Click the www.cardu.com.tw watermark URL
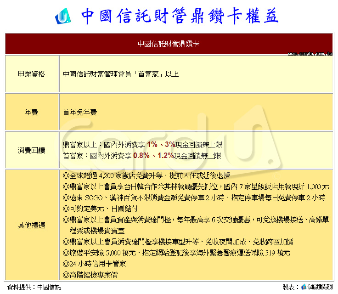This screenshot has width=338, height=294. pyautogui.click(x=310, y=53)
